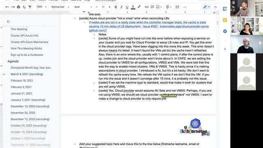263x148 pixels.
Task: Jump to November 12, 2020 (recording) entry
Action: [30, 119]
